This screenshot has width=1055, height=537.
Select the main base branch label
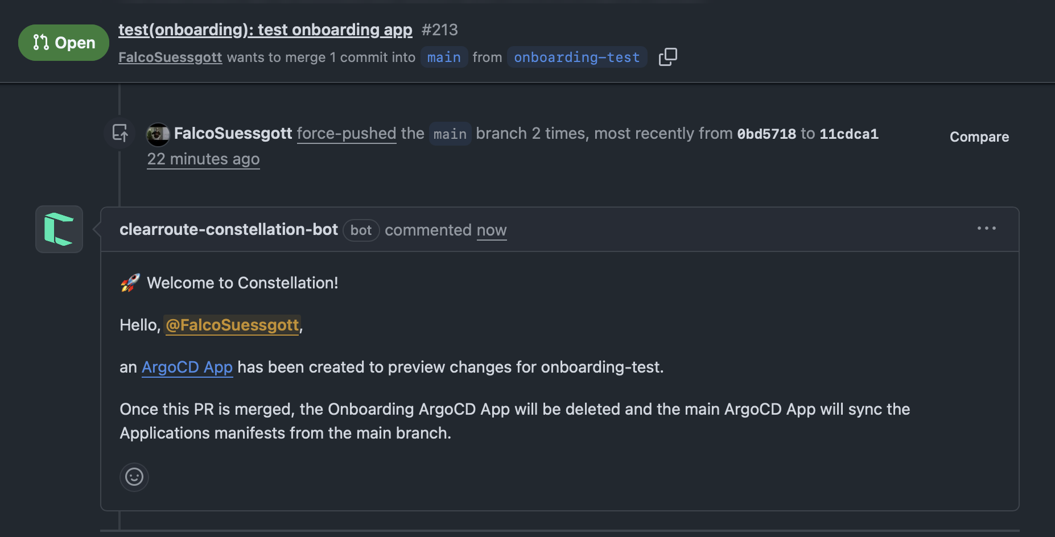point(444,57)
